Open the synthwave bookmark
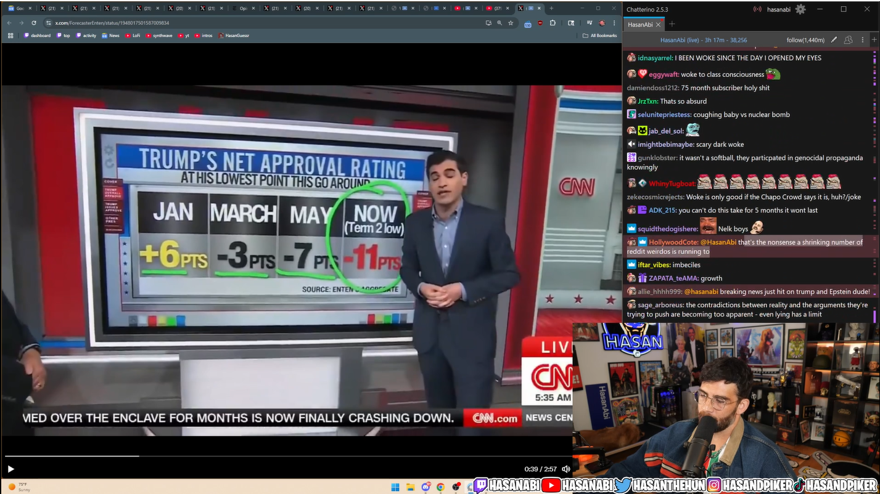The width and height of the screenshot is (880, 494). 159,36
